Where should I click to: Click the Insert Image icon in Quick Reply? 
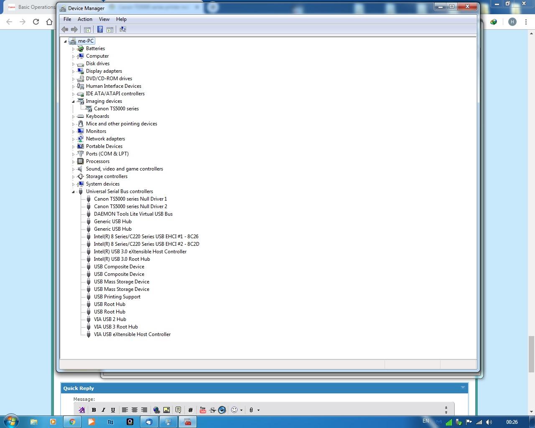pos(166,410)
